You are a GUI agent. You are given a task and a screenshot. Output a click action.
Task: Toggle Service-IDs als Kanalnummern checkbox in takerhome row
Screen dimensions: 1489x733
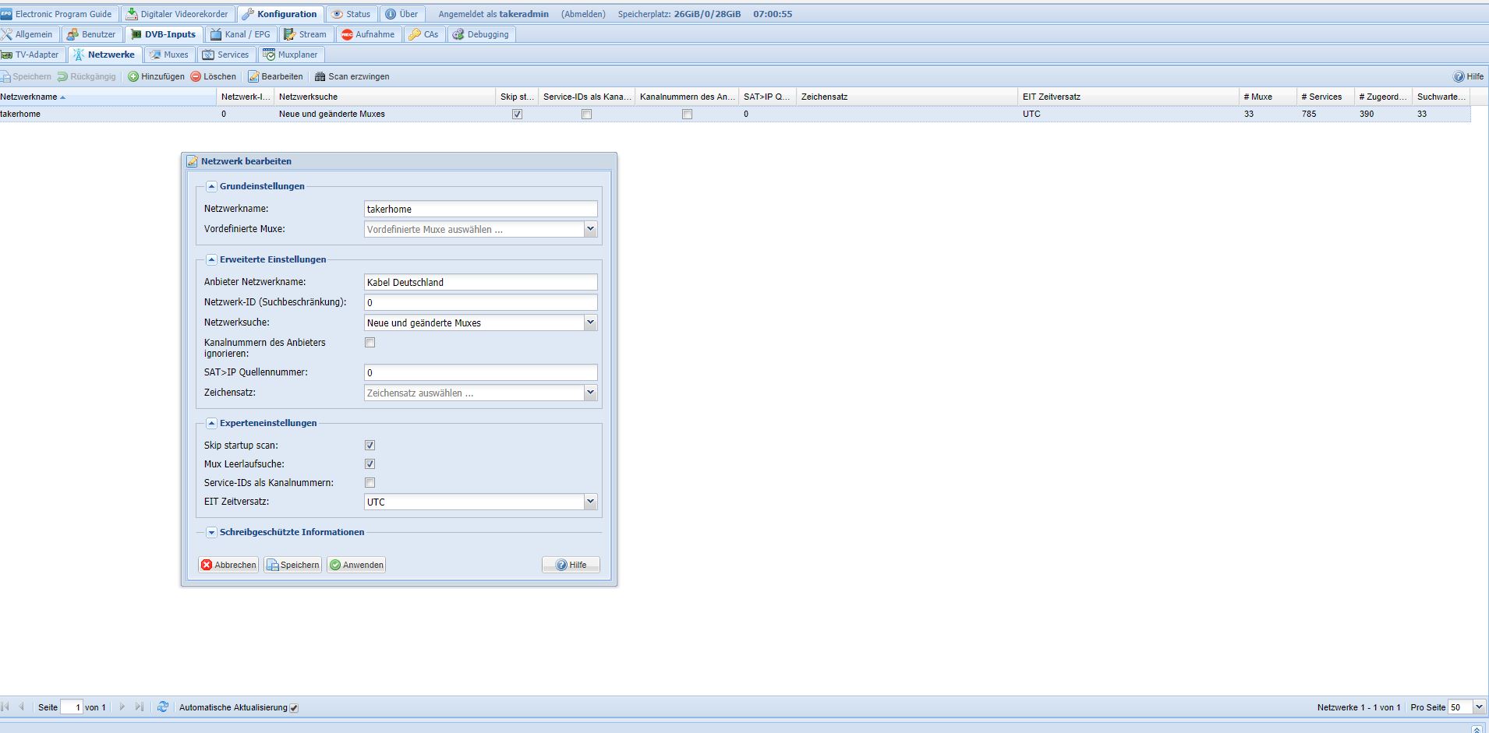pos(587,114)
